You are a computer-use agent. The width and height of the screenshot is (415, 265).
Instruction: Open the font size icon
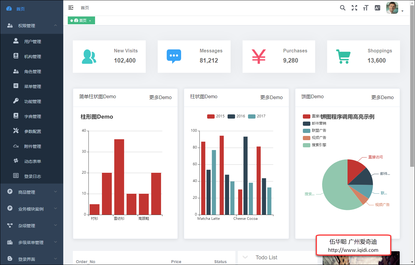point(366,8)
